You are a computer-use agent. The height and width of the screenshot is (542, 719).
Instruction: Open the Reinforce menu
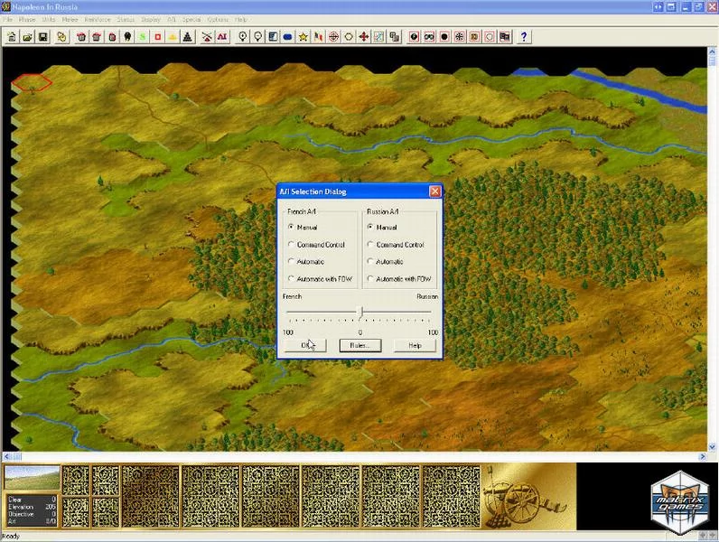[x=98, y=19]
